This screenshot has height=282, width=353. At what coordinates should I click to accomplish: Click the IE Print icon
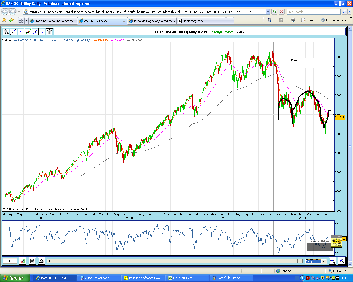(x=293, y=20)
